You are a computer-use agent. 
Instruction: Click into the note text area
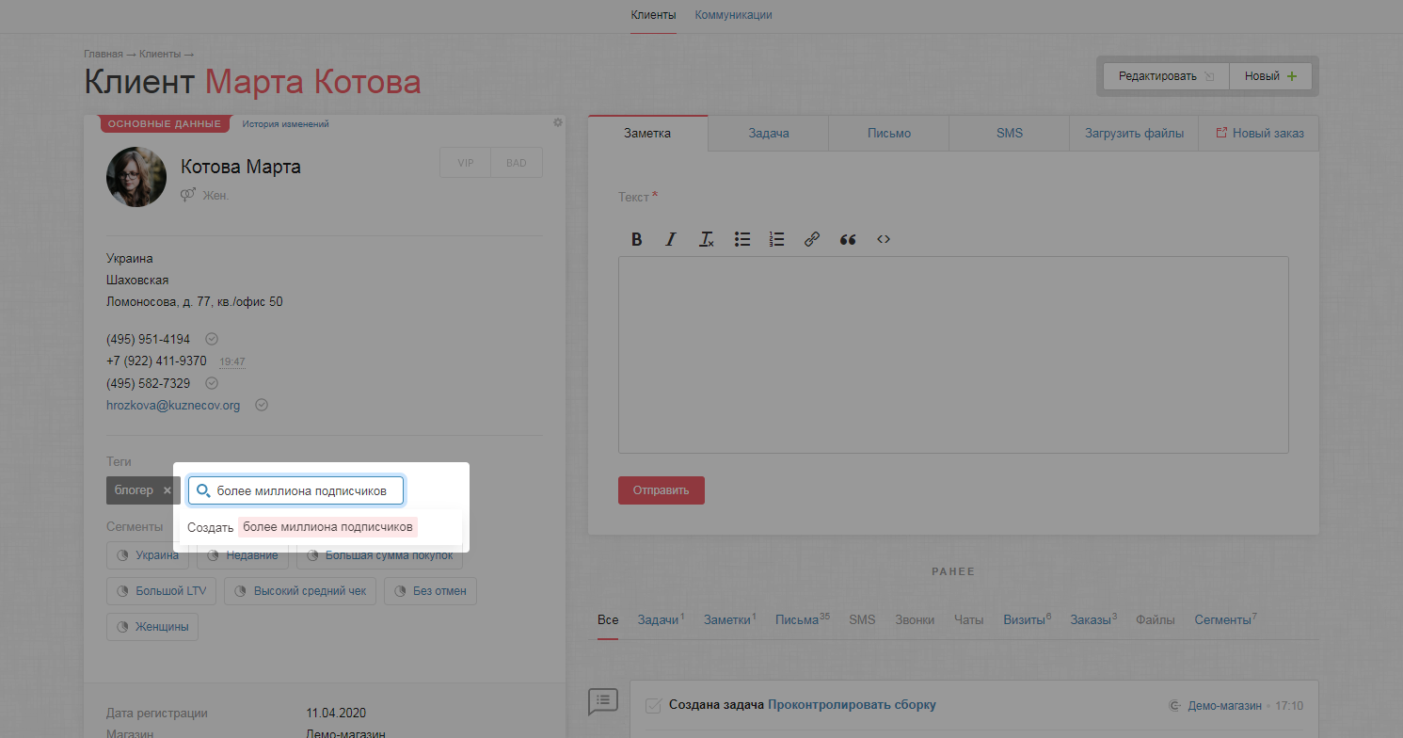[953, 355]
